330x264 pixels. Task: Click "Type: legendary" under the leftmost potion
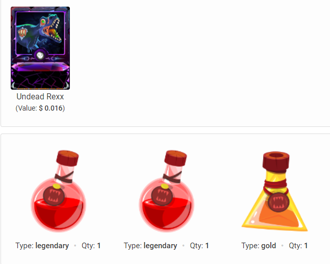pyautogui.click(x=42, y=246)
